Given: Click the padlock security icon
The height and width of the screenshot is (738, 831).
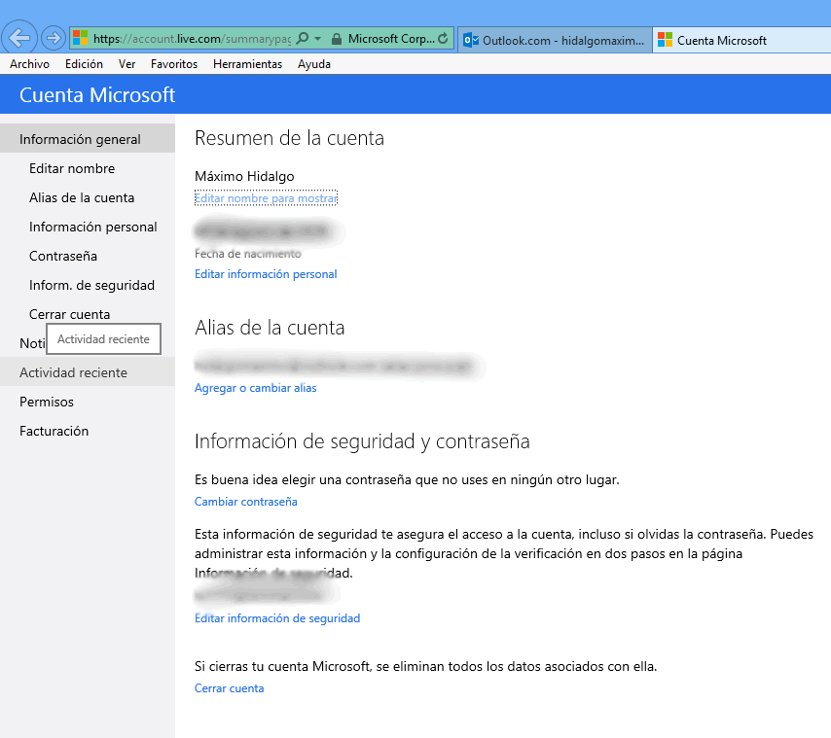Looking at the screenshot, I should coord(336,39).
